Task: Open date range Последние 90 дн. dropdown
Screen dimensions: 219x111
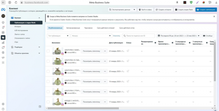Action: [179, 36]
